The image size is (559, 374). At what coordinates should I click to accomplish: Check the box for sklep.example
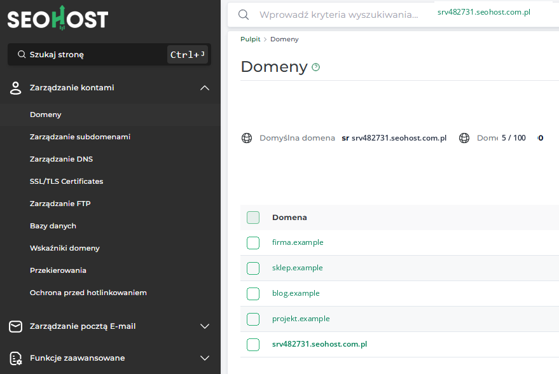point(253,268)
